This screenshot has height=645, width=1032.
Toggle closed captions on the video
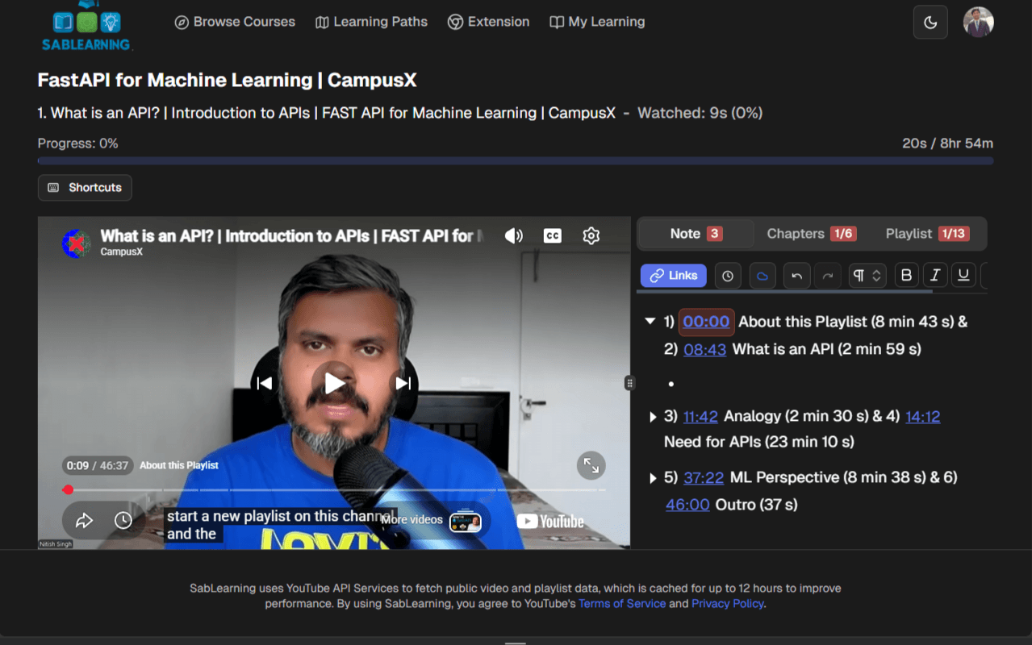(552, 235)
